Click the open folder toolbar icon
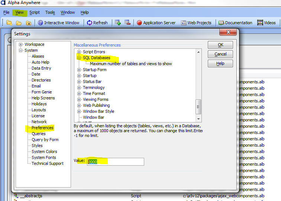Screen dimensions: 281x201 (19, 23)
